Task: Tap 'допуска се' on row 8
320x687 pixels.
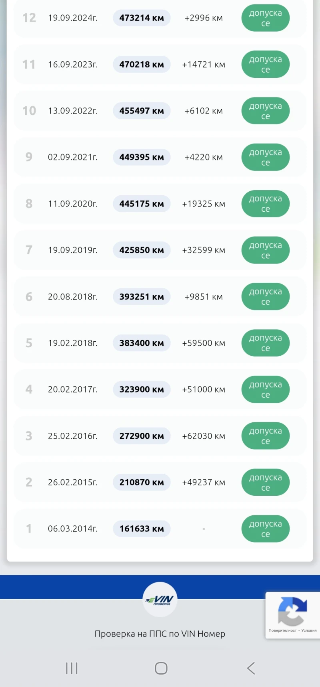Action: 265,204
